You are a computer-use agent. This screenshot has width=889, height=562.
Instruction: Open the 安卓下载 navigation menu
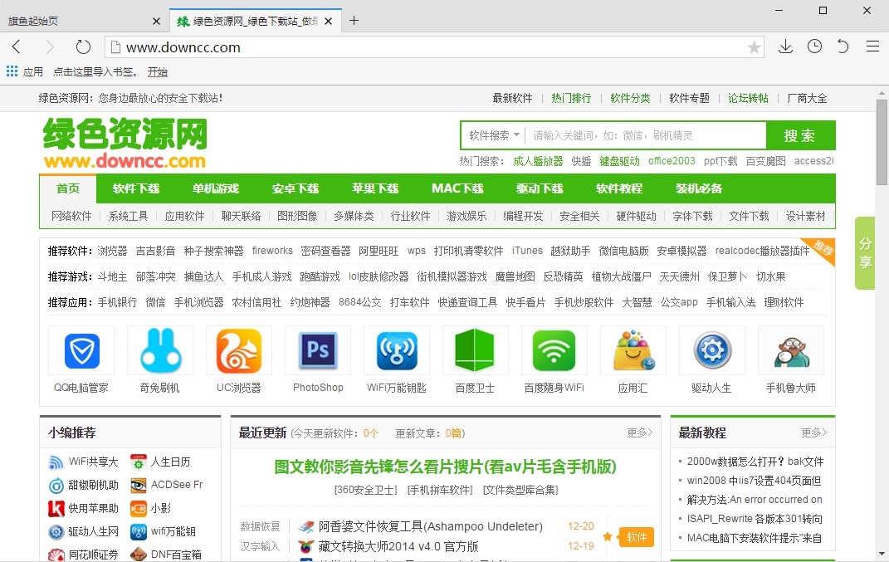(x=295, y=188)
